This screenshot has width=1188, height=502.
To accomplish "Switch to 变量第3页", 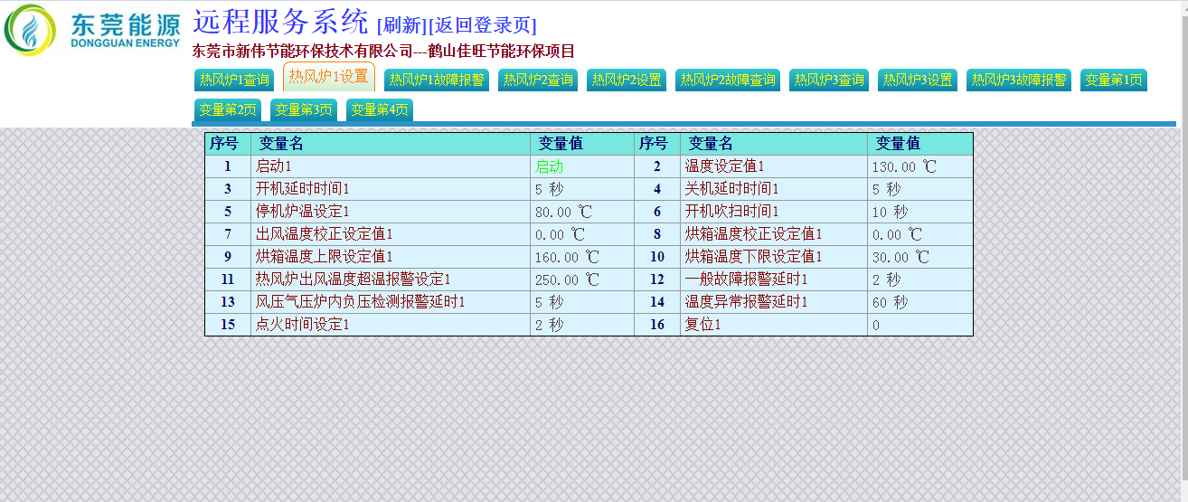I will point(304,110).
